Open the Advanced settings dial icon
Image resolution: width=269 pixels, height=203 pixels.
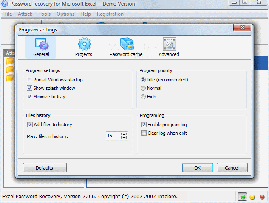170,44
